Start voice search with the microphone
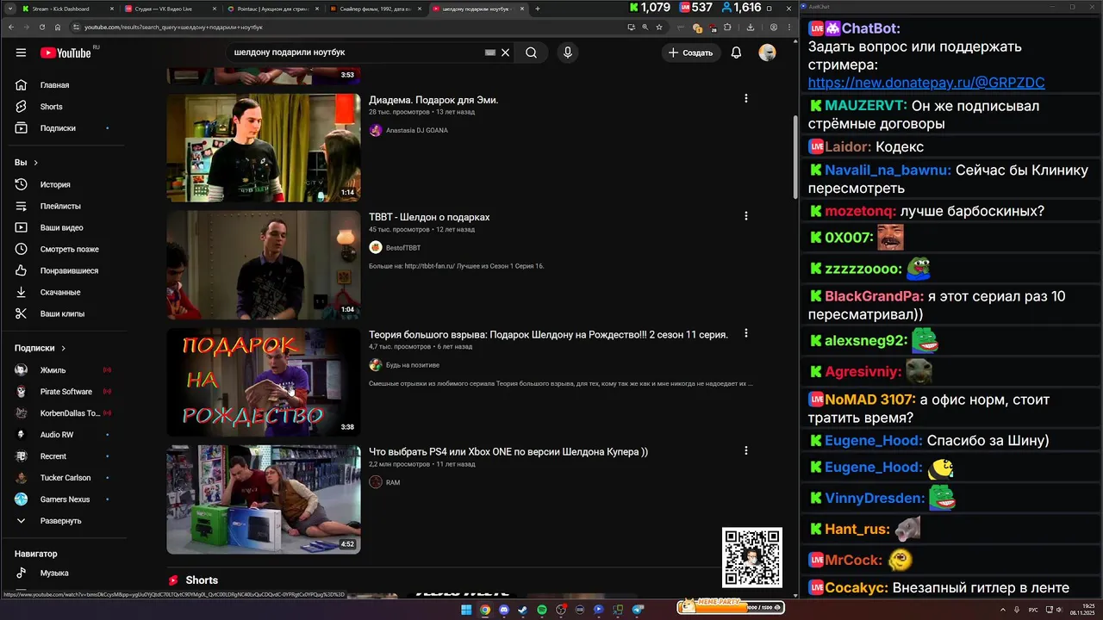Screen dimensions: 1103x620 tap(567, 53)
